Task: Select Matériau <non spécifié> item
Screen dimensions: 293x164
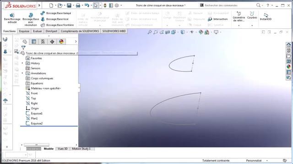Action: point(46,88)
